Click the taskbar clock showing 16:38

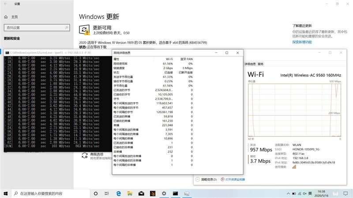coord(321,193)
